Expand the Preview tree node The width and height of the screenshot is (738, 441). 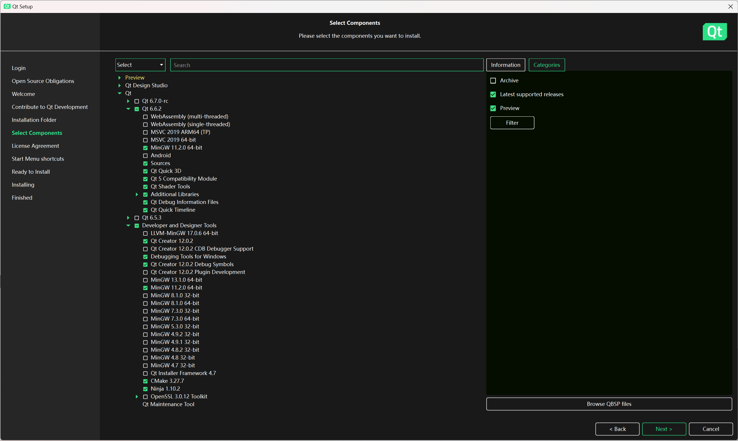120,77
